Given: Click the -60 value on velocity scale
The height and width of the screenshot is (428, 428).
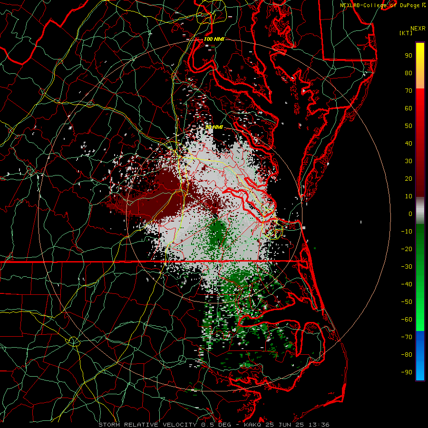Looking at the screenshot, I should (407, 320).
